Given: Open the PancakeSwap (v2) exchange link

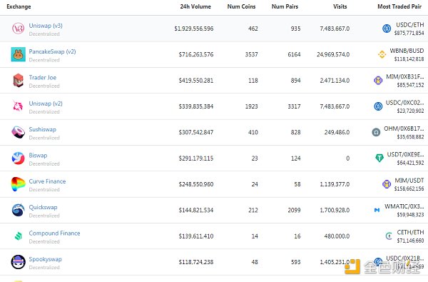Looking at the screenshot, I should pyautogui.click(x=52, y=51).
